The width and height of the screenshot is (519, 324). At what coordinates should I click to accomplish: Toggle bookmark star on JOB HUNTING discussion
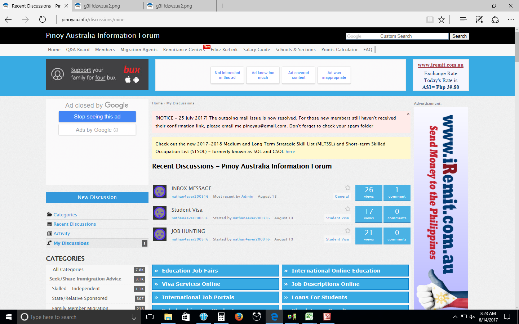pyautogui.click(x=347, y=230)
